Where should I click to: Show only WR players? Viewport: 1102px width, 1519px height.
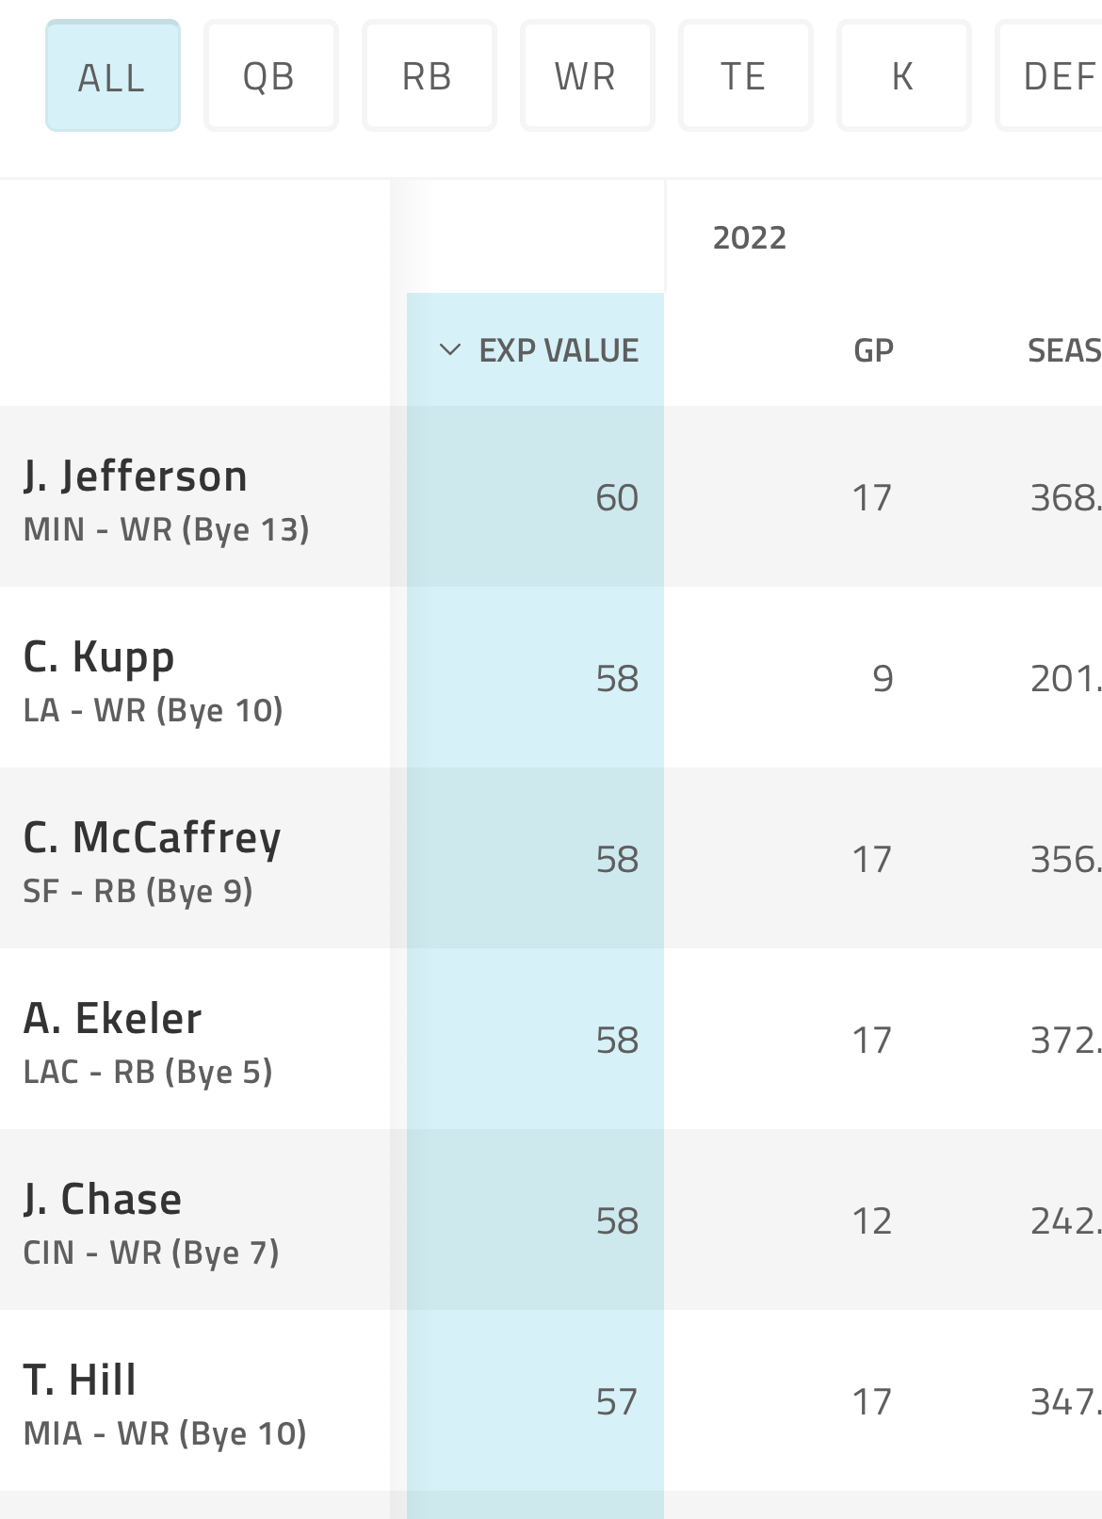pos(588,75)
